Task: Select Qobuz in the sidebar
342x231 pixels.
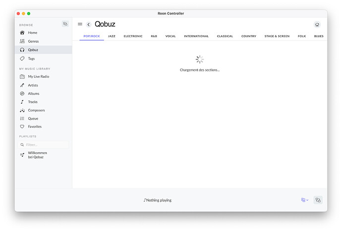Action: point(44,50)
